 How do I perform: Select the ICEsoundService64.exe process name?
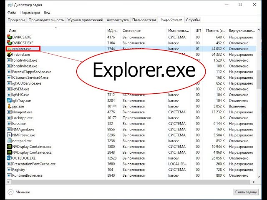(30, 77)
